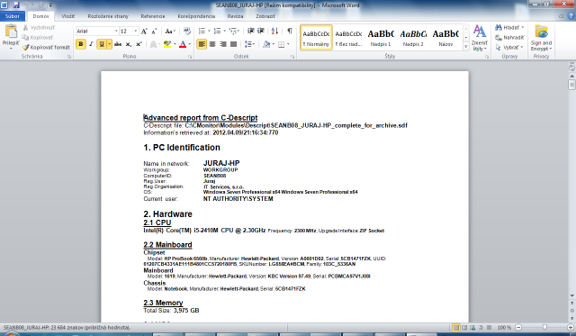Screen dimensions: 576x336
Task: Click Sort A-Z icon
Action: (274, 32)
